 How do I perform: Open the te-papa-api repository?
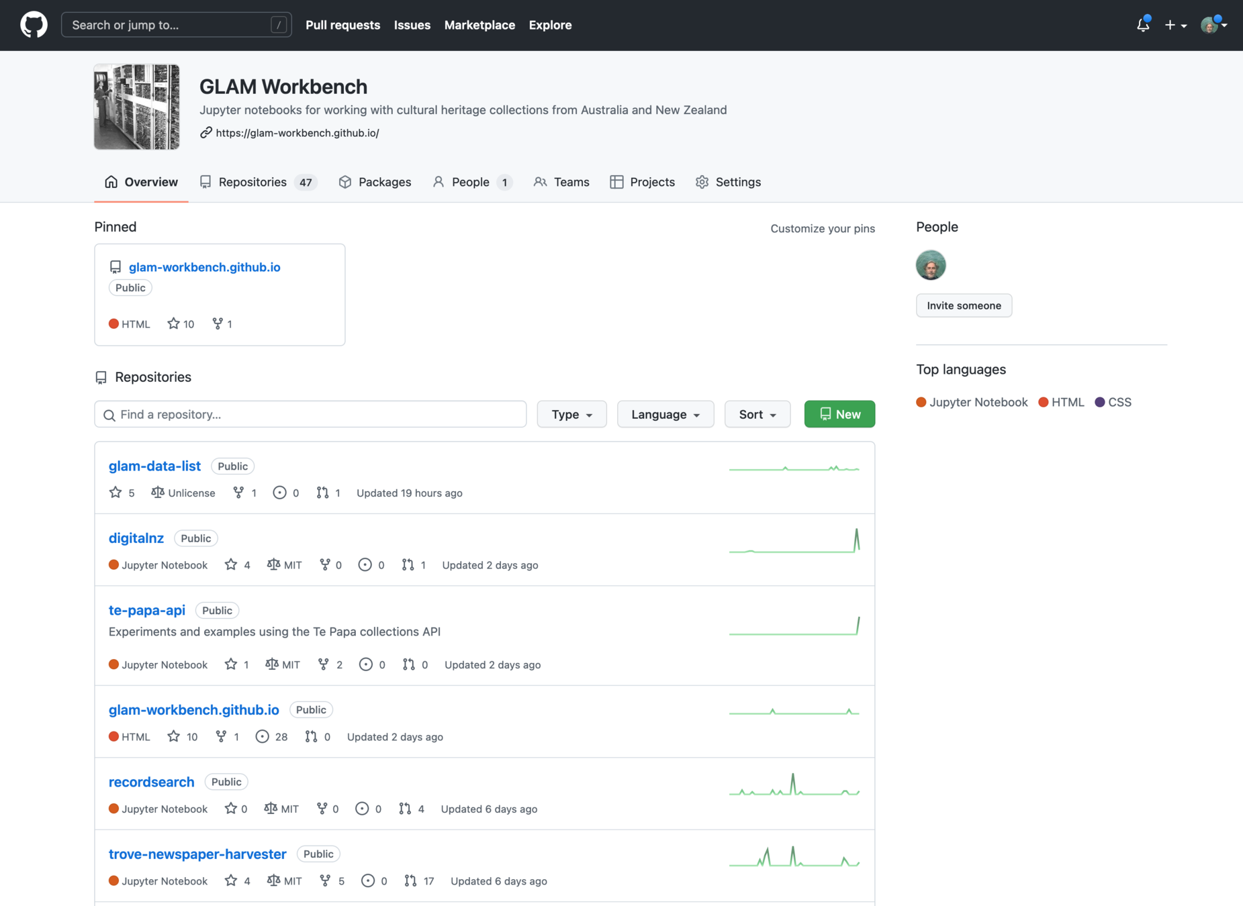[x=147, y=610]
